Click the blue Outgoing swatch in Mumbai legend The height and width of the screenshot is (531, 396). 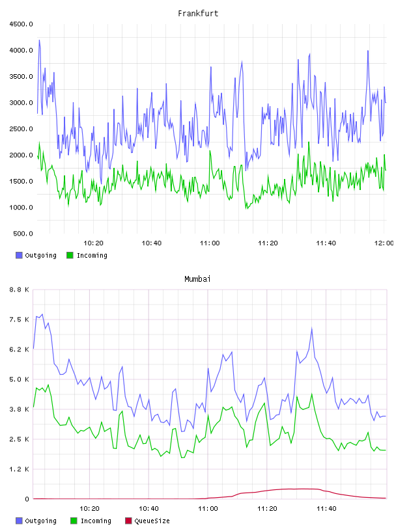pyautogui.click(x=19, y=521)
